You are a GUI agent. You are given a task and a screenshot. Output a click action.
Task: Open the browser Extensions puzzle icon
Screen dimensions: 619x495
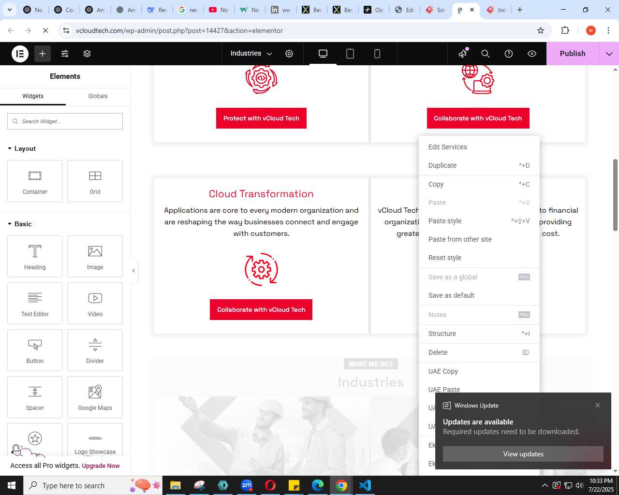[x=565, y=30]
